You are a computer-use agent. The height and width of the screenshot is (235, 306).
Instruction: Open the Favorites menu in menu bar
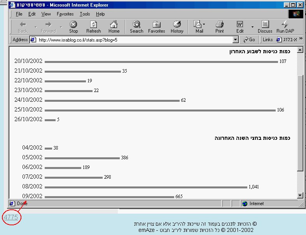pyautogui.click(x=65, y=14)
